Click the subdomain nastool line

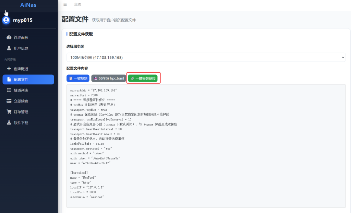click(87, 197)
